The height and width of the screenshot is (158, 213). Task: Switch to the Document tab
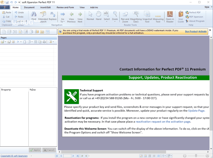29,8
